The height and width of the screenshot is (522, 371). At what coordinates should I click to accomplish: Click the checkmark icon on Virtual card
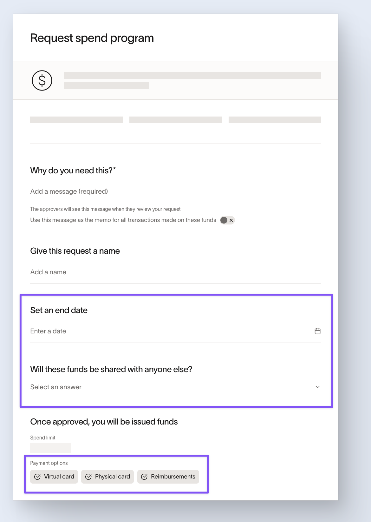click(x=37, y=477)
